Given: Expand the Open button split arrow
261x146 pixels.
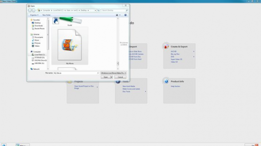Looking at the screenshot, I should (111, 77).
